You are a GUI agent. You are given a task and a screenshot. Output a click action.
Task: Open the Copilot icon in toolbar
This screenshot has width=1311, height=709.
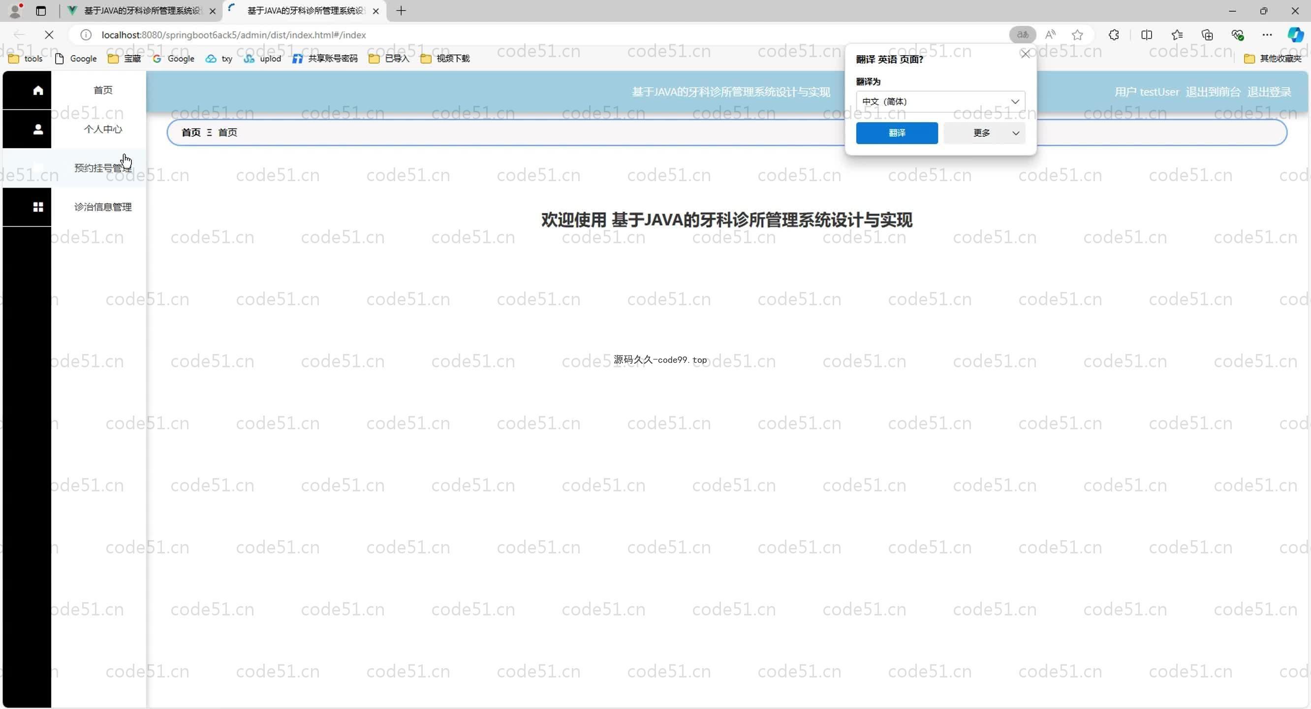coord(1295,34)
